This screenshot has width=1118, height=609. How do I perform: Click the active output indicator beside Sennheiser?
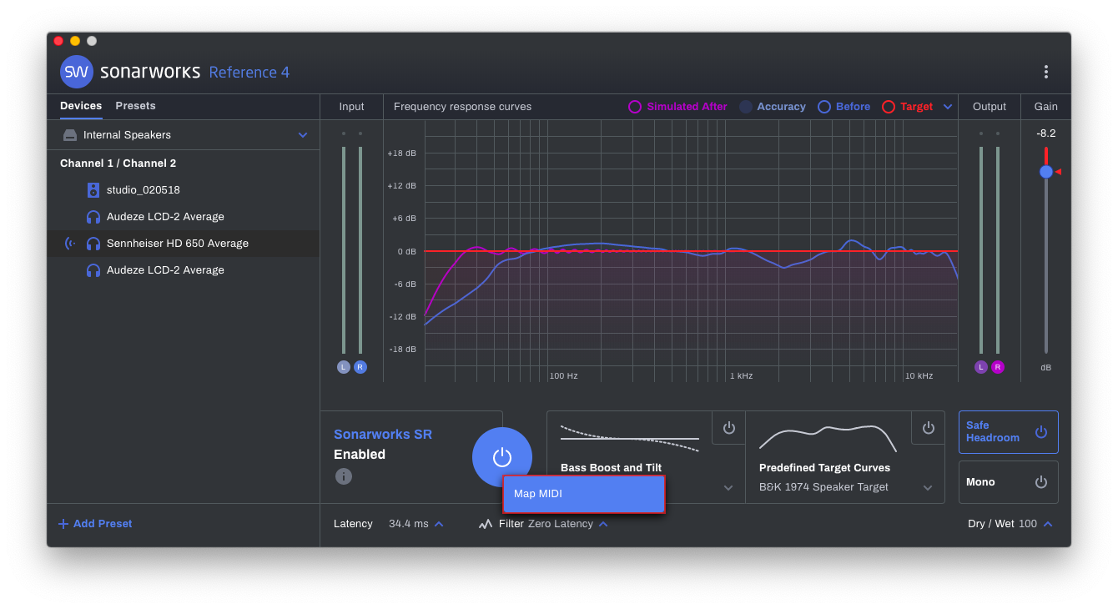pyautogui.click(x=70, y=244)
